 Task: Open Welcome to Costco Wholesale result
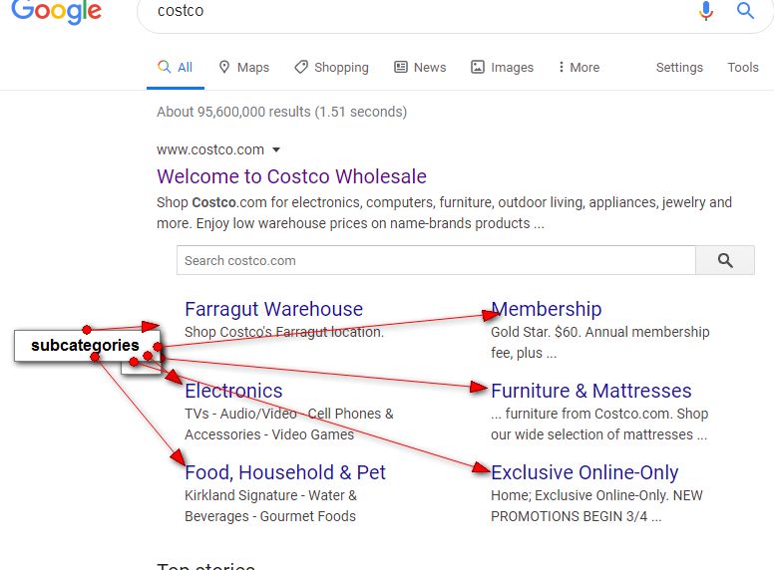[291, 176]
